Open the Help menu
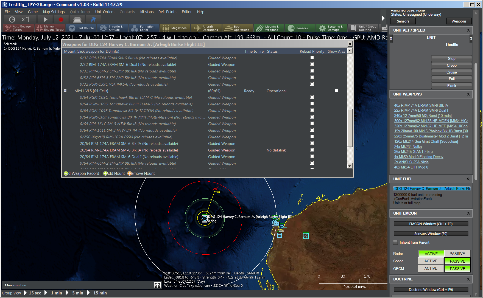 201,12
